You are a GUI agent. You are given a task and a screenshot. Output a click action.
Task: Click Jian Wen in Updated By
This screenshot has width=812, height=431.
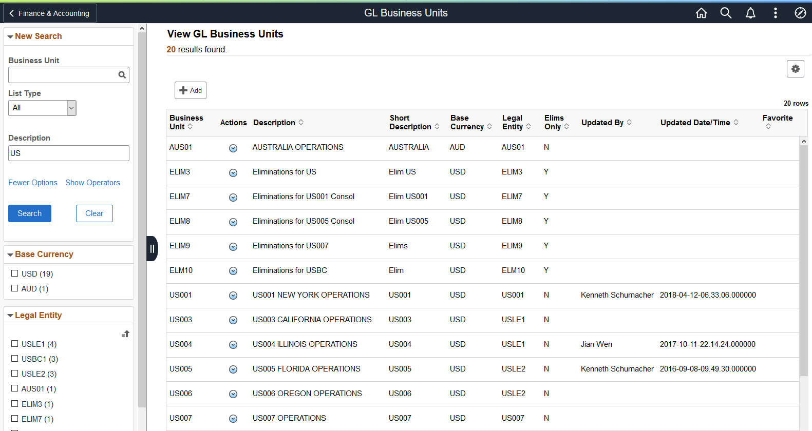click(596, 344)
